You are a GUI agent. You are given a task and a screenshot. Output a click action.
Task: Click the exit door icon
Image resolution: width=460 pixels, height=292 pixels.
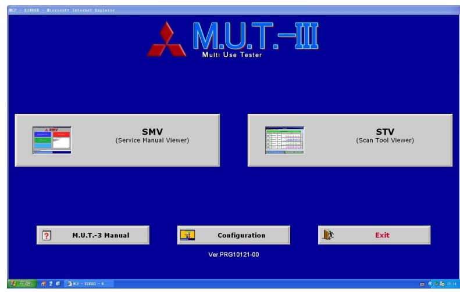(x=328, y=235)
